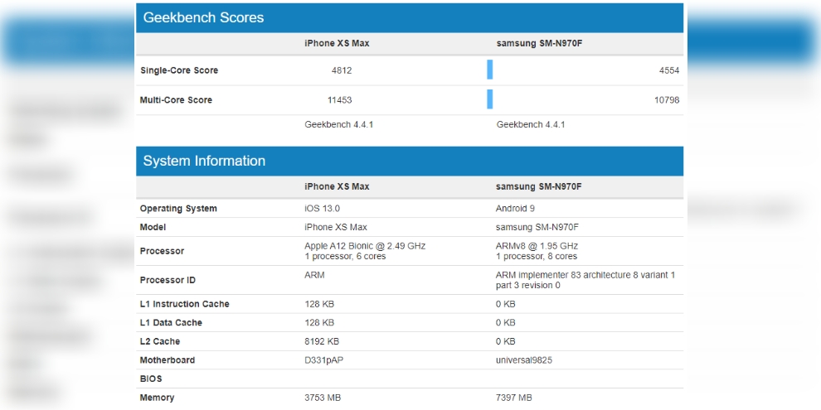Image resolution: width=821 pixels, height=410 pixels.
Task: Select 0 KB in L1 Data Cache row
Action: tap(506, 323)
